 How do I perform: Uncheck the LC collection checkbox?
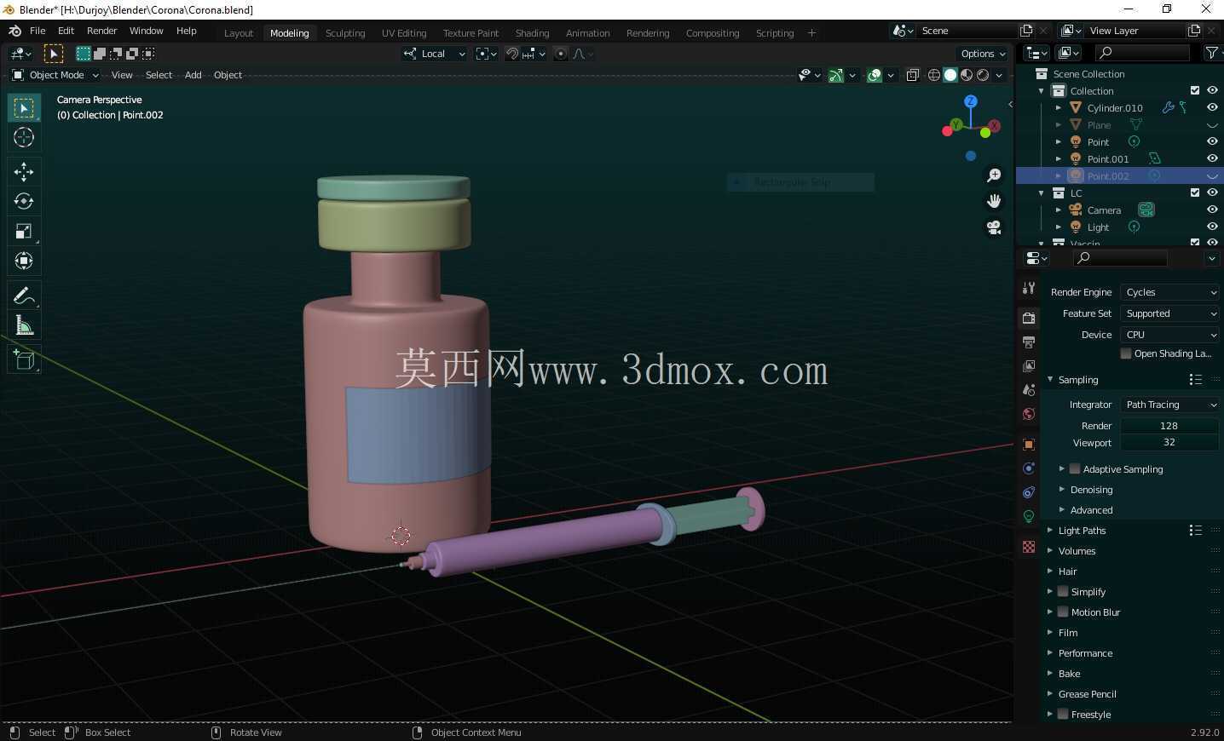1195,192
